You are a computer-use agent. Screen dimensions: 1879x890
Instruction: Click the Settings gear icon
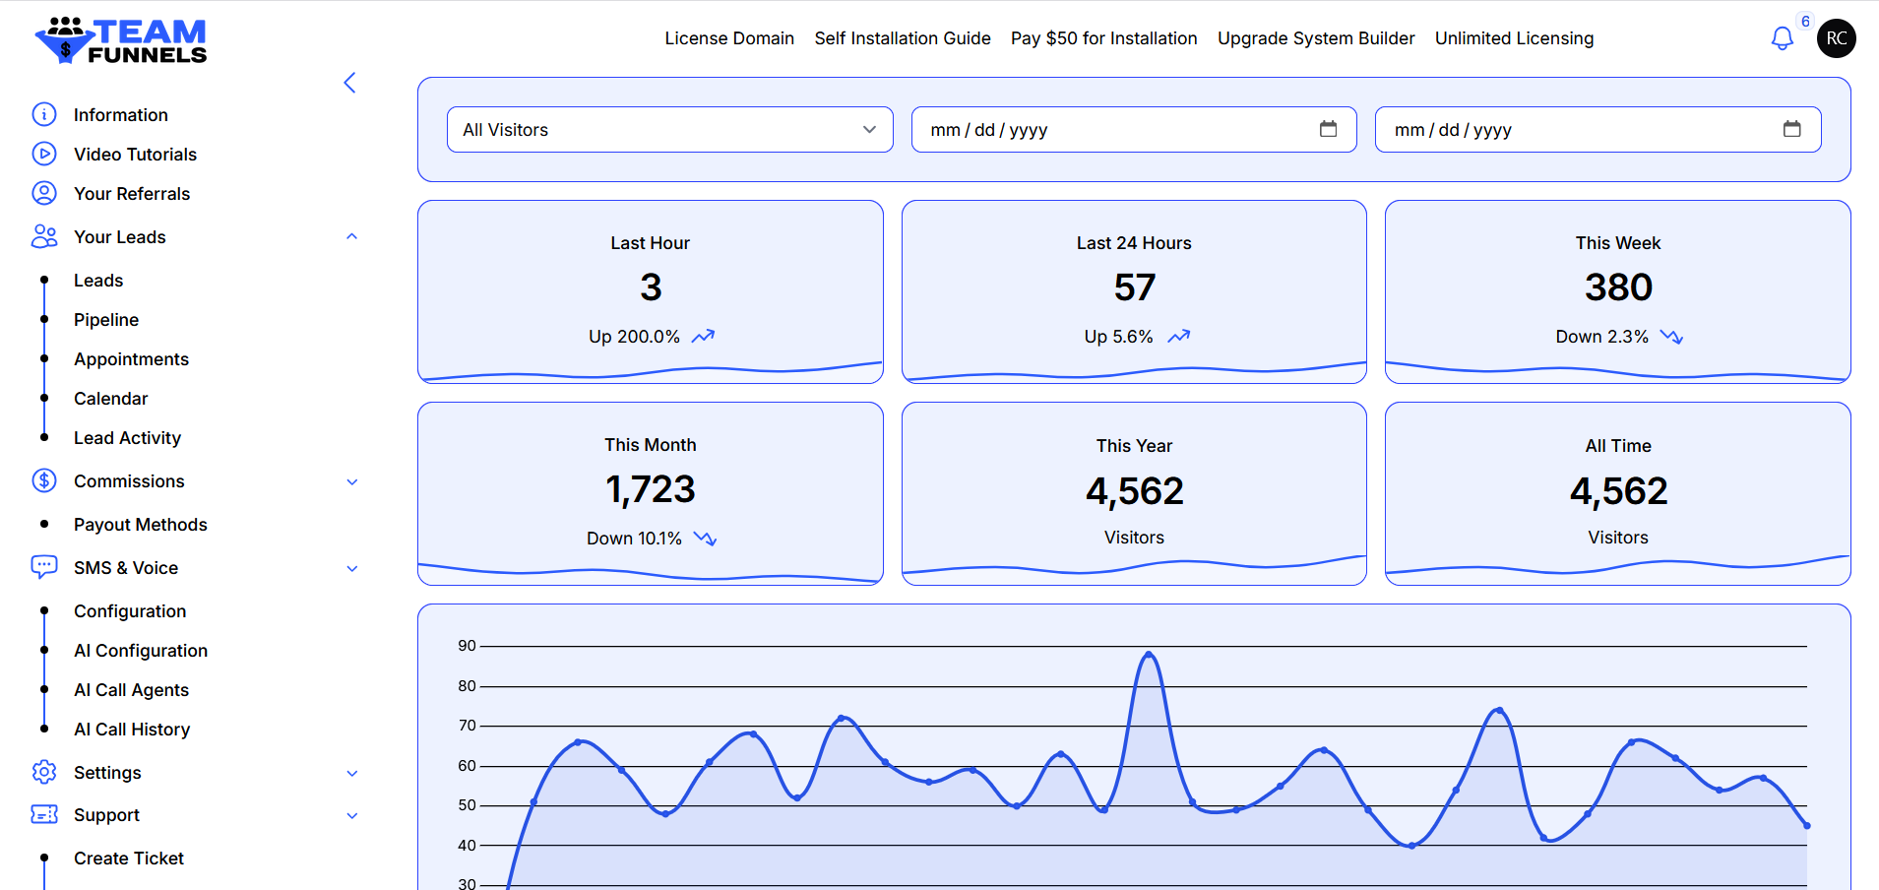pos(44,772)
